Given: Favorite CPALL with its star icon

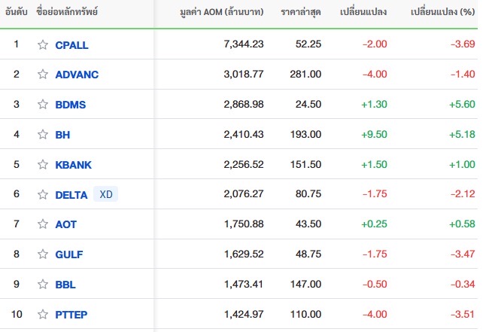Looking at the screenshot, I should [43, 44].
